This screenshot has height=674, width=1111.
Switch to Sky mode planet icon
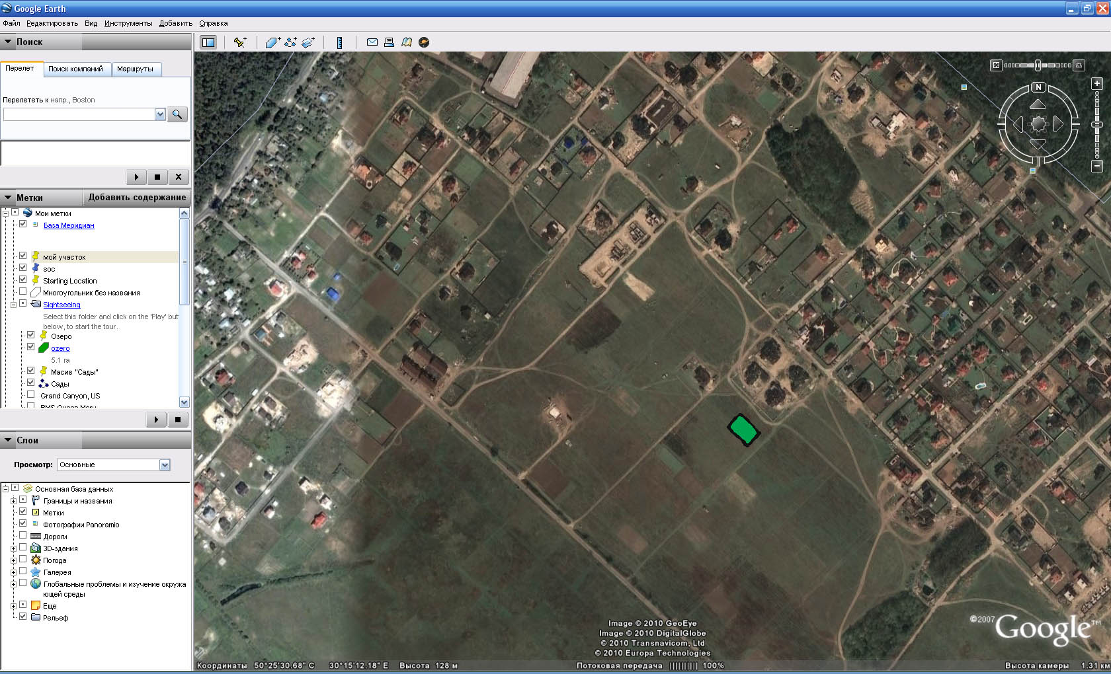pyautogui.click(x=424, y=42)
